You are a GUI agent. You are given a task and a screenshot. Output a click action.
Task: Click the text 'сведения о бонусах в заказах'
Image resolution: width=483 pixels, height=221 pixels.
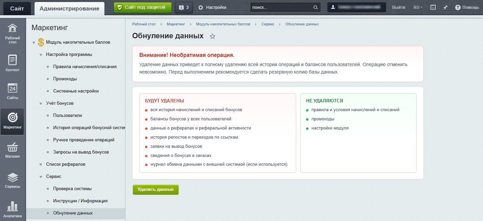181,156
